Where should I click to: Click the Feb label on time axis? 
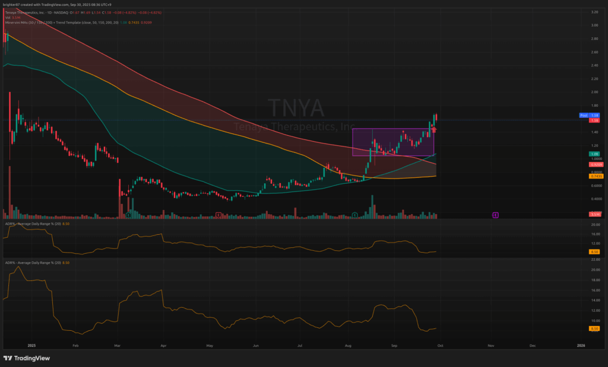(75, 345)
